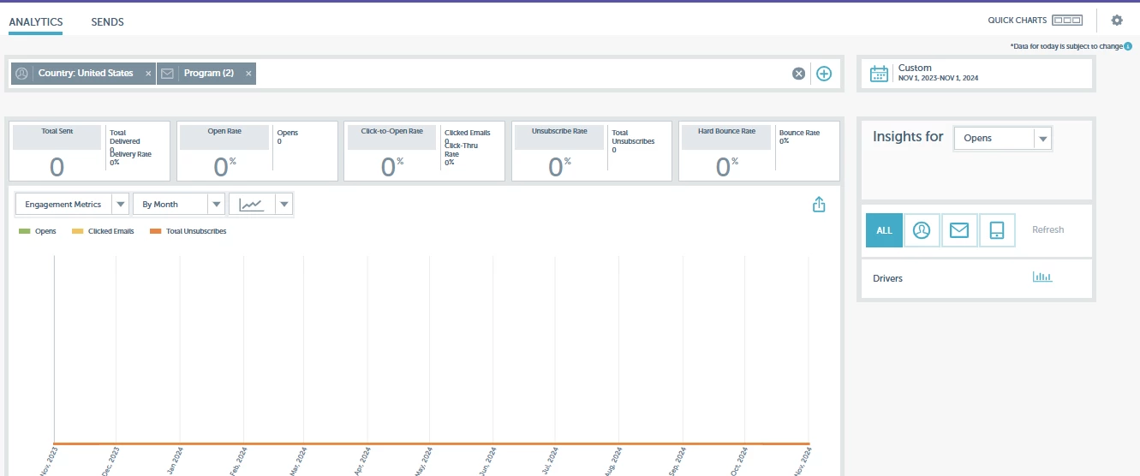1140x476 pixels.
Task: Select the Hard Bounce Rate metric card
Action: click(759, 152)
